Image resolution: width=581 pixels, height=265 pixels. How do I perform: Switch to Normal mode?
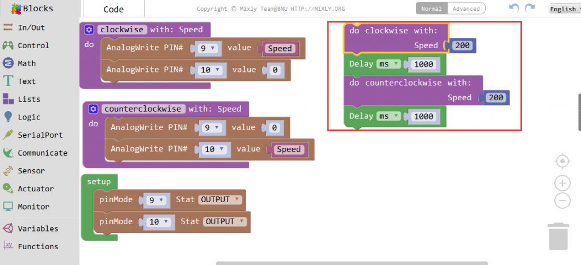(x=431, y=8)
